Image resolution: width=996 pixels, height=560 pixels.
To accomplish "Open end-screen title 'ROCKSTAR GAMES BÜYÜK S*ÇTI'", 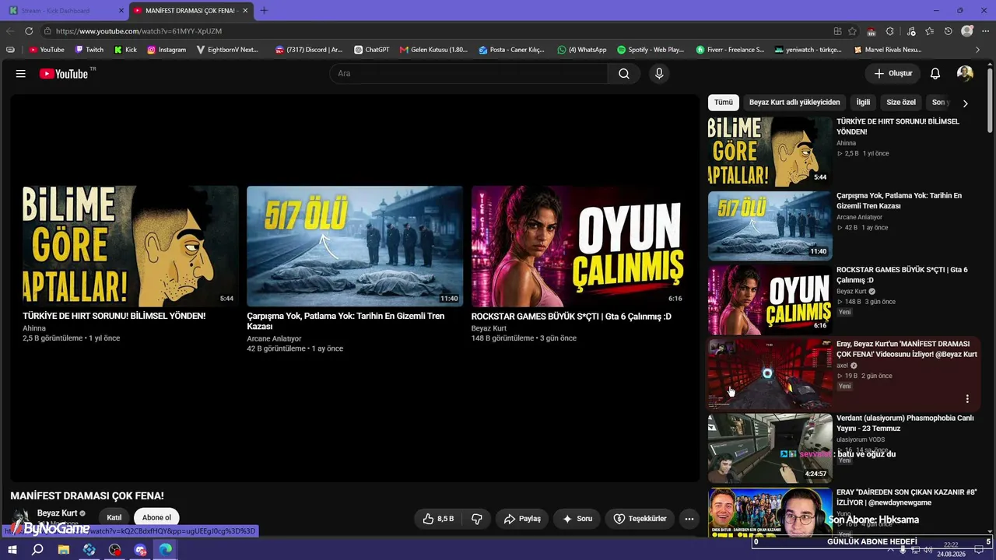I will point(571,317).
